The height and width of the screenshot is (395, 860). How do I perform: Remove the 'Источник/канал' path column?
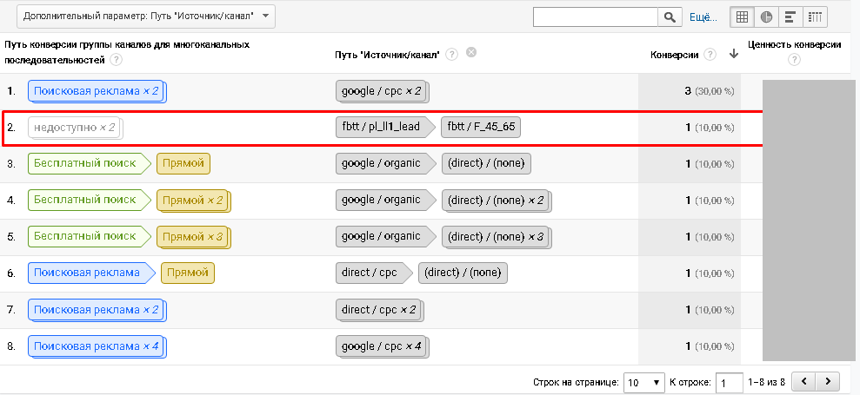click(471, 54)
